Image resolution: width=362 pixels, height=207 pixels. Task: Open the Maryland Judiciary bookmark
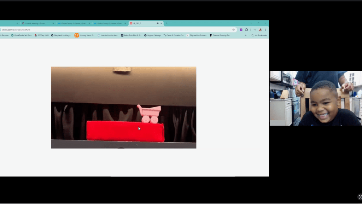point(61,35)
